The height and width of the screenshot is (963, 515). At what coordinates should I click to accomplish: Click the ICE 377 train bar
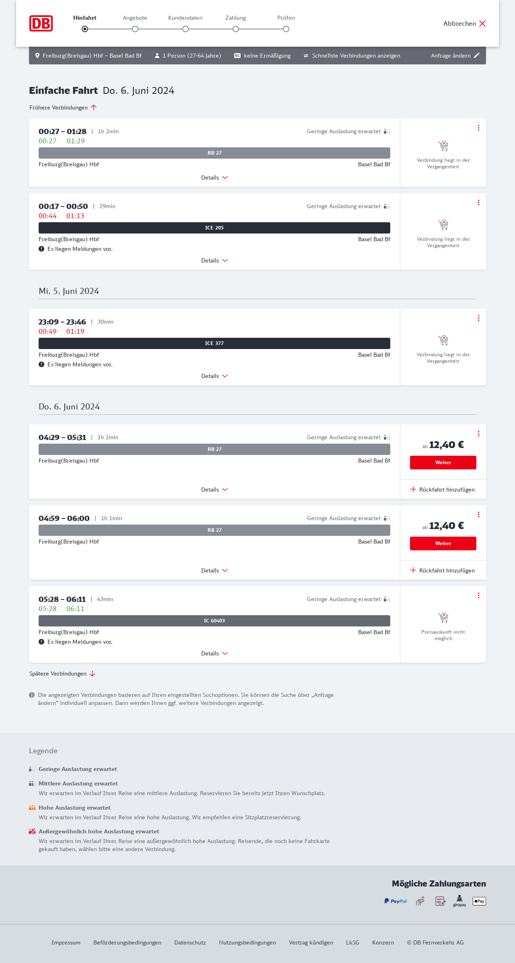pos(214,343)
